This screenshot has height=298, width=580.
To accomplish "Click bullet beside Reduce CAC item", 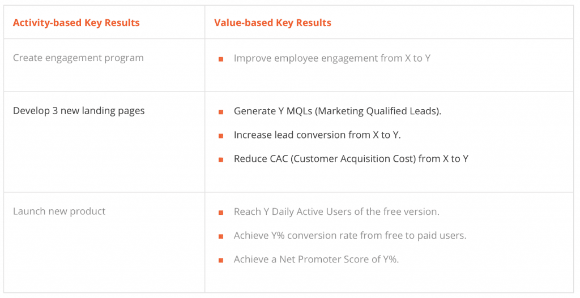I will point(221,159).
